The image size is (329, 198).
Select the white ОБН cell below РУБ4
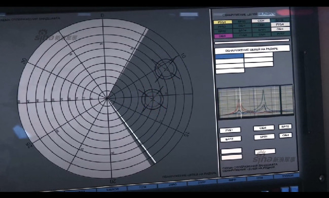coord(280,29)
